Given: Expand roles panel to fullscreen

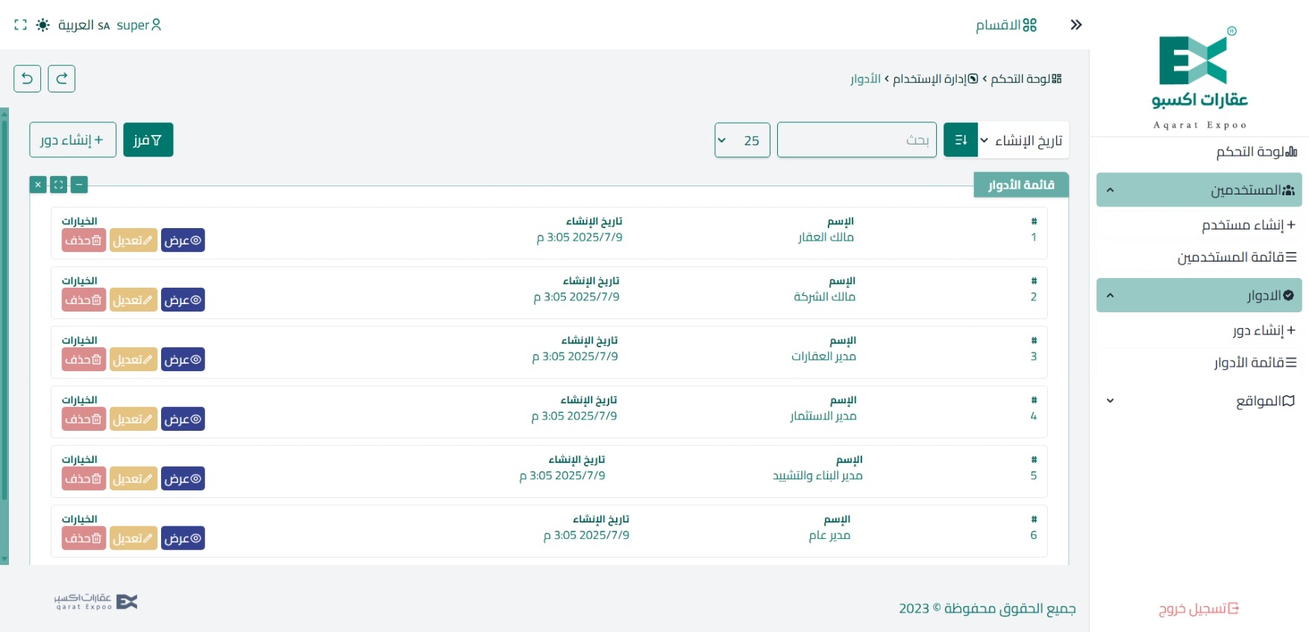Looking at the screenshot, I should pos(59,184).
